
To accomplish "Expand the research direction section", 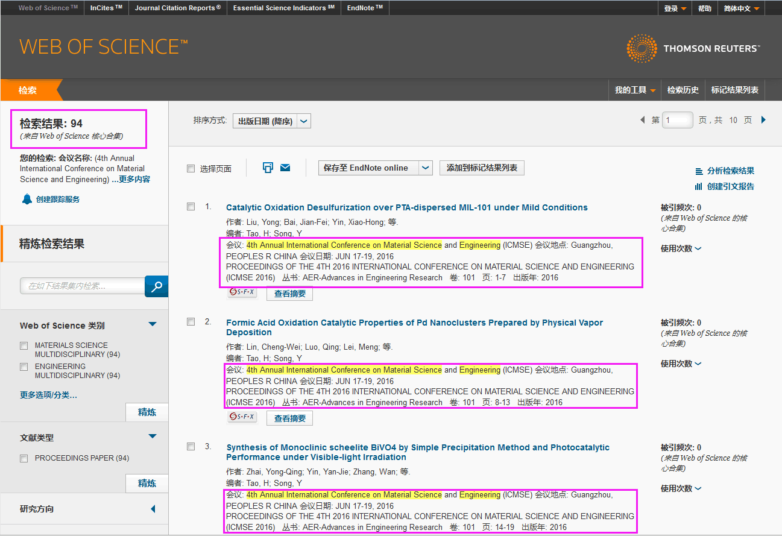I will [x=153, y=509].
